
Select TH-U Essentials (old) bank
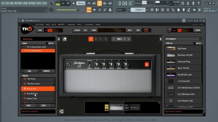click(38, 47)
